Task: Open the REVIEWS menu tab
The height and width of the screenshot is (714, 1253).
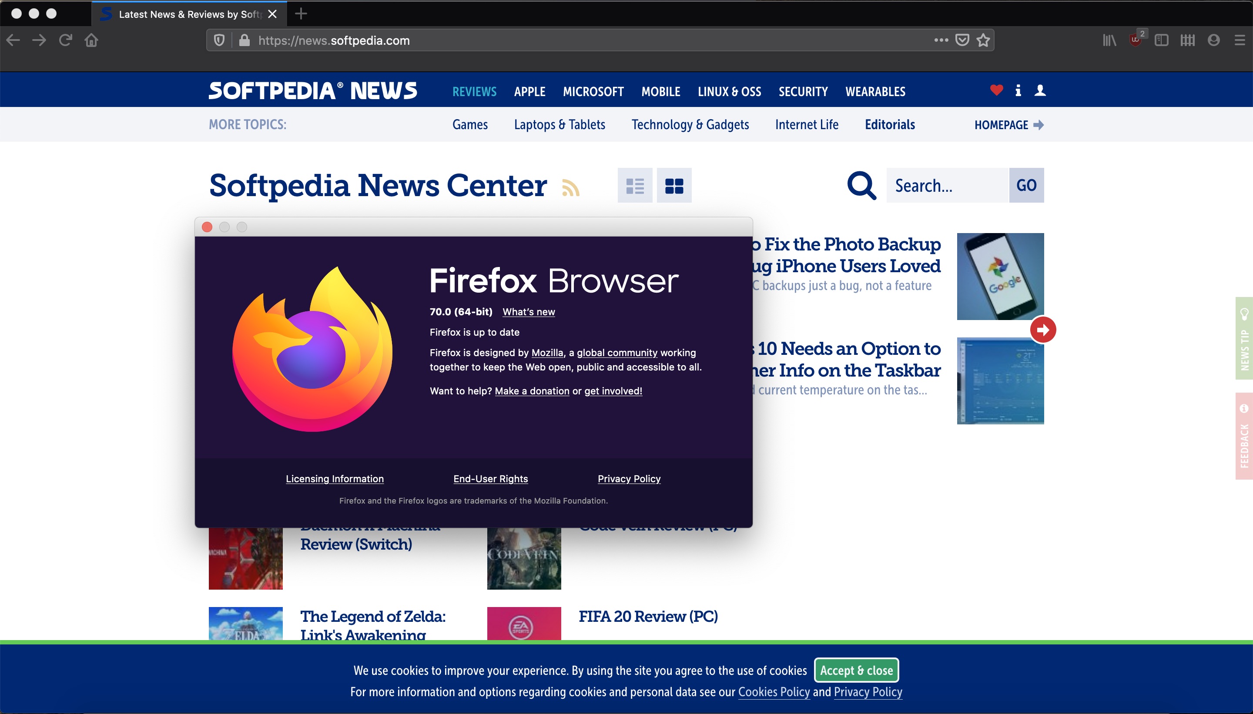Action: tap(474, 91)
